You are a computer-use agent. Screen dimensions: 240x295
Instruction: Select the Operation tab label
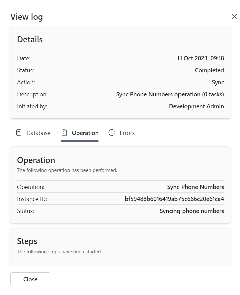tap(85, 133)
